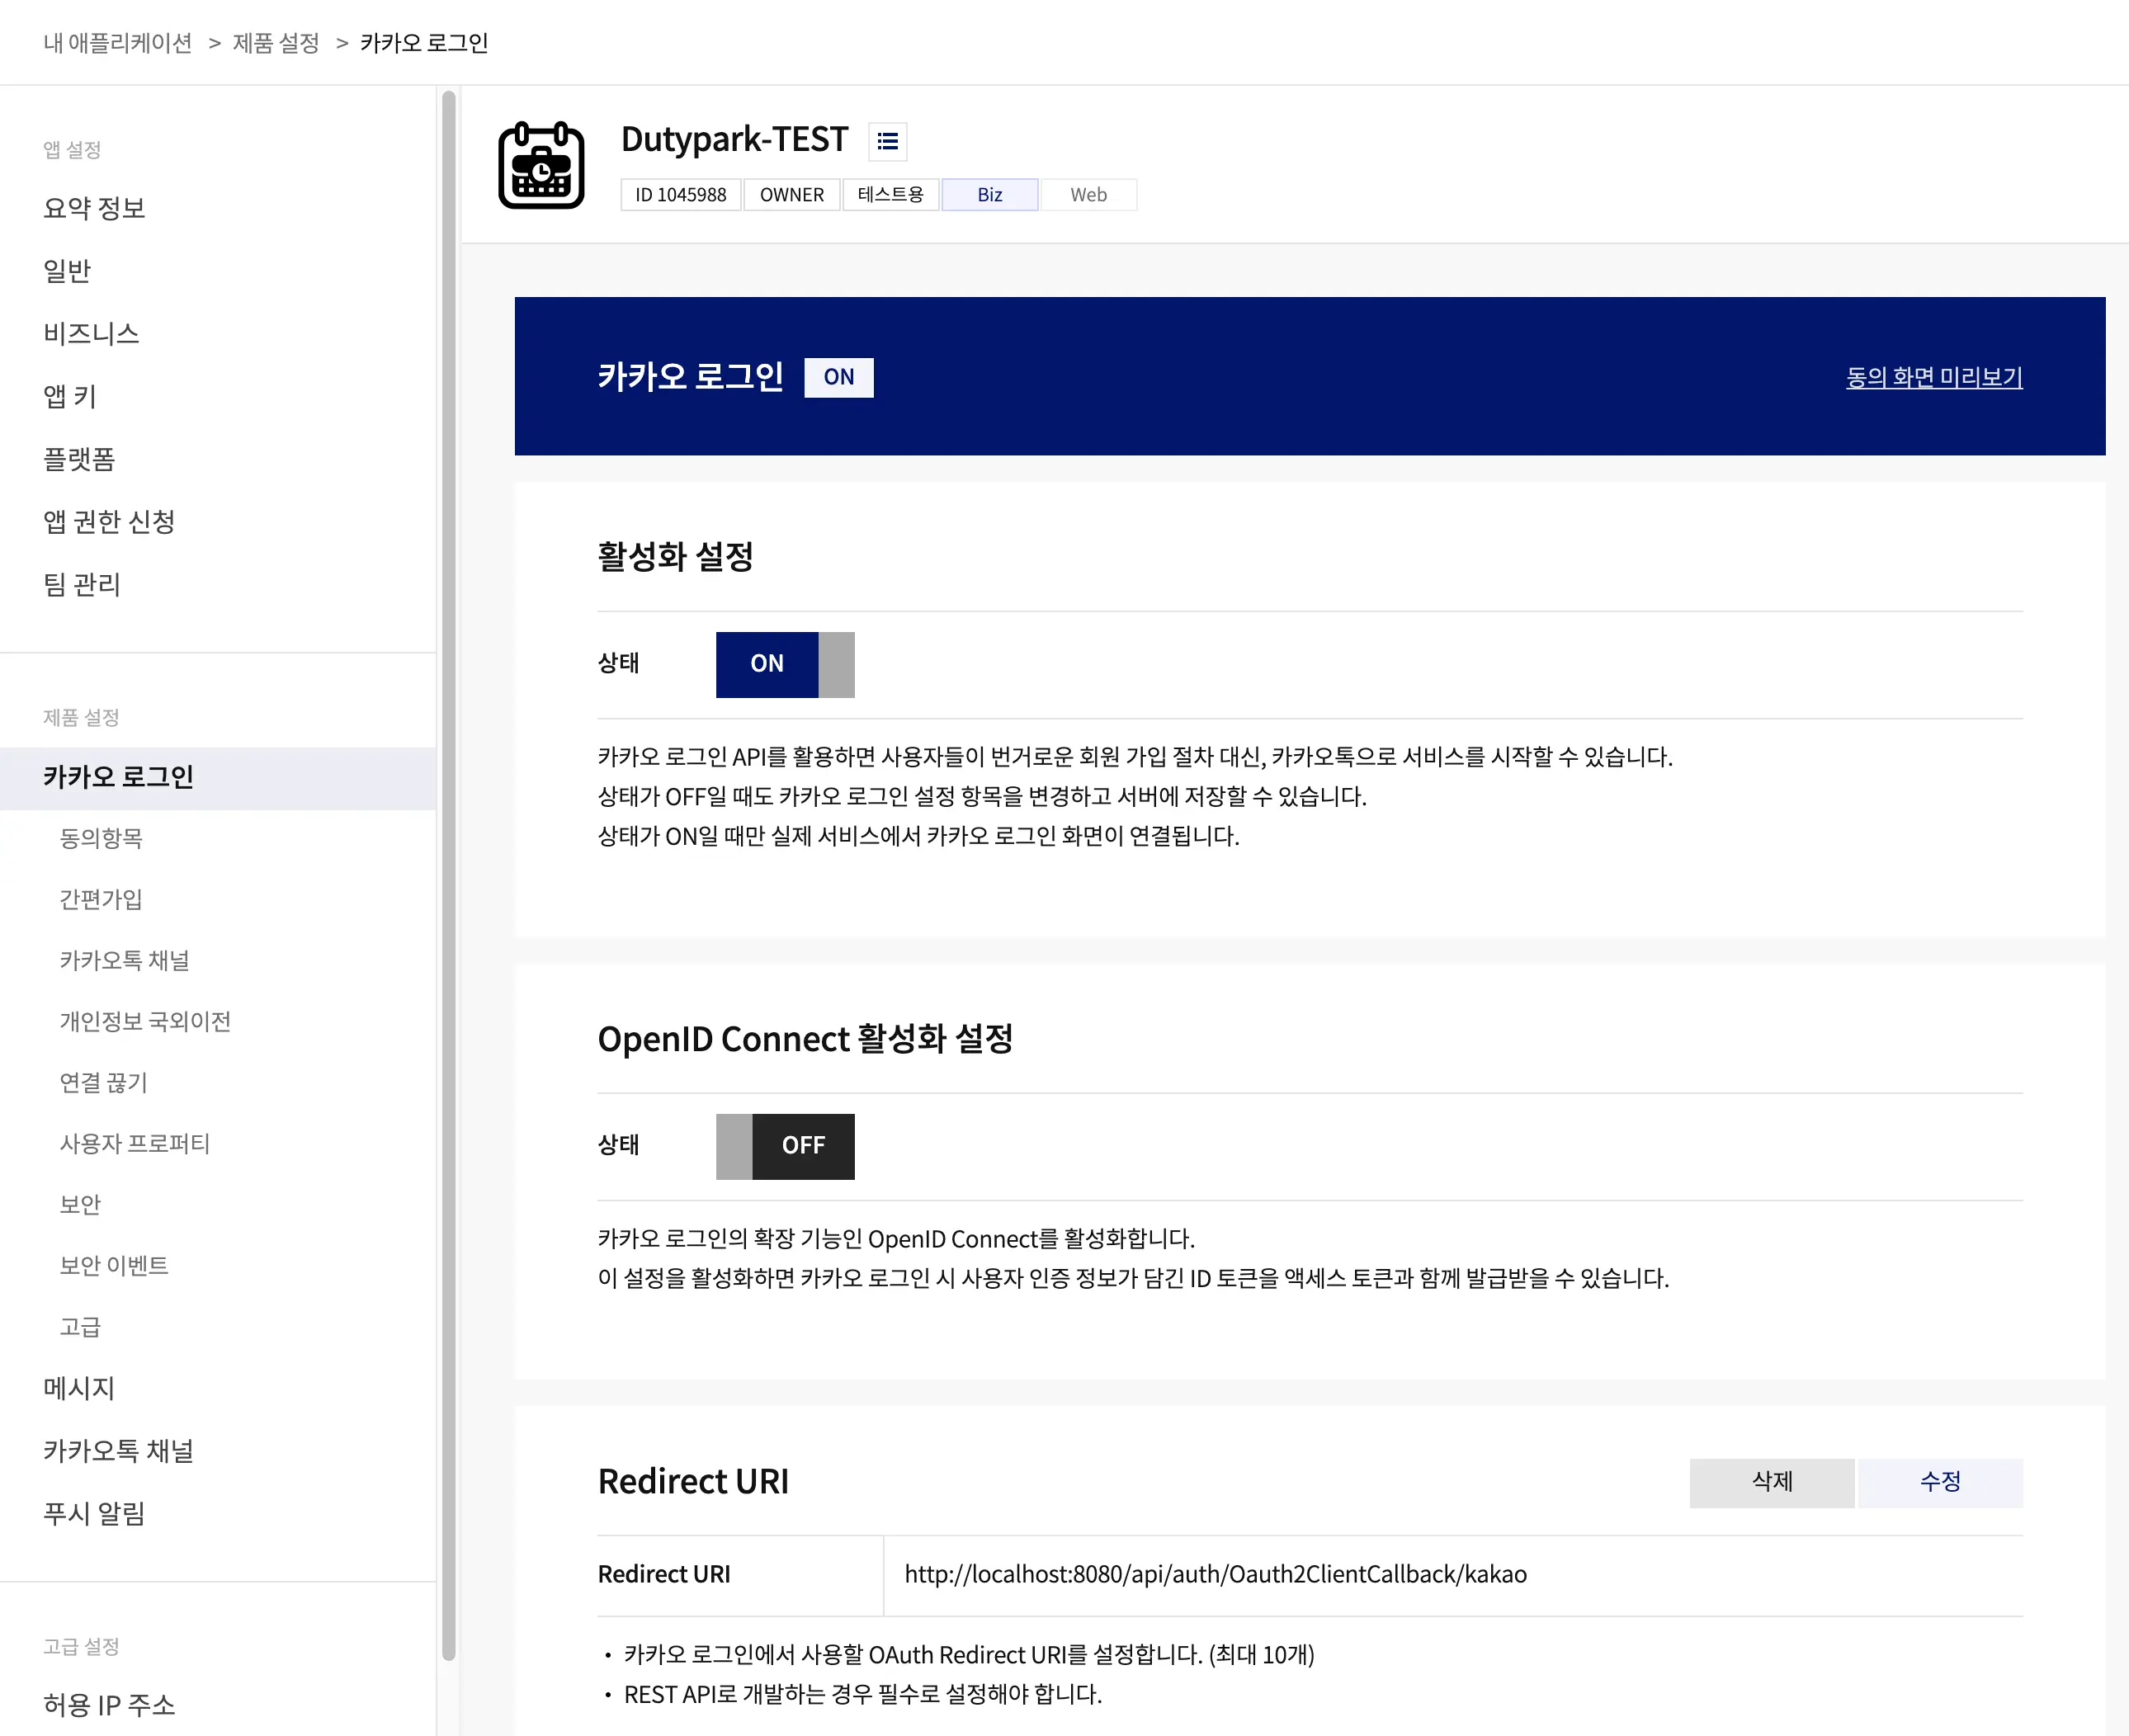This screenshot has height=1736, width=2129.
Task: Open 동의항목 in the sidebar
Action: [x=101, y=838]
